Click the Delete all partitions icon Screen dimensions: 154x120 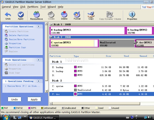click(6, 65)
